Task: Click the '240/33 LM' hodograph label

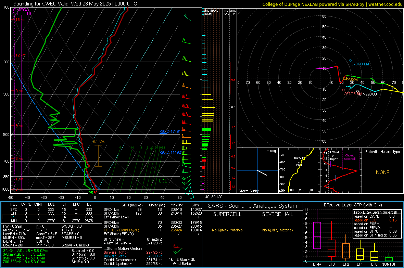Action: [x=360, y=64]
